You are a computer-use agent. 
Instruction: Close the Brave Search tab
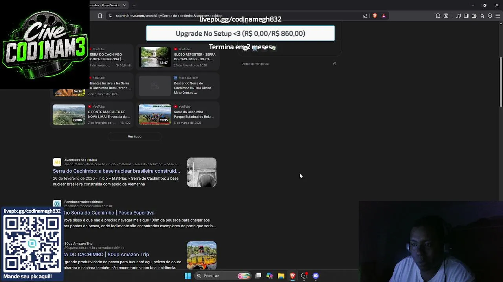tap(124, 5)
